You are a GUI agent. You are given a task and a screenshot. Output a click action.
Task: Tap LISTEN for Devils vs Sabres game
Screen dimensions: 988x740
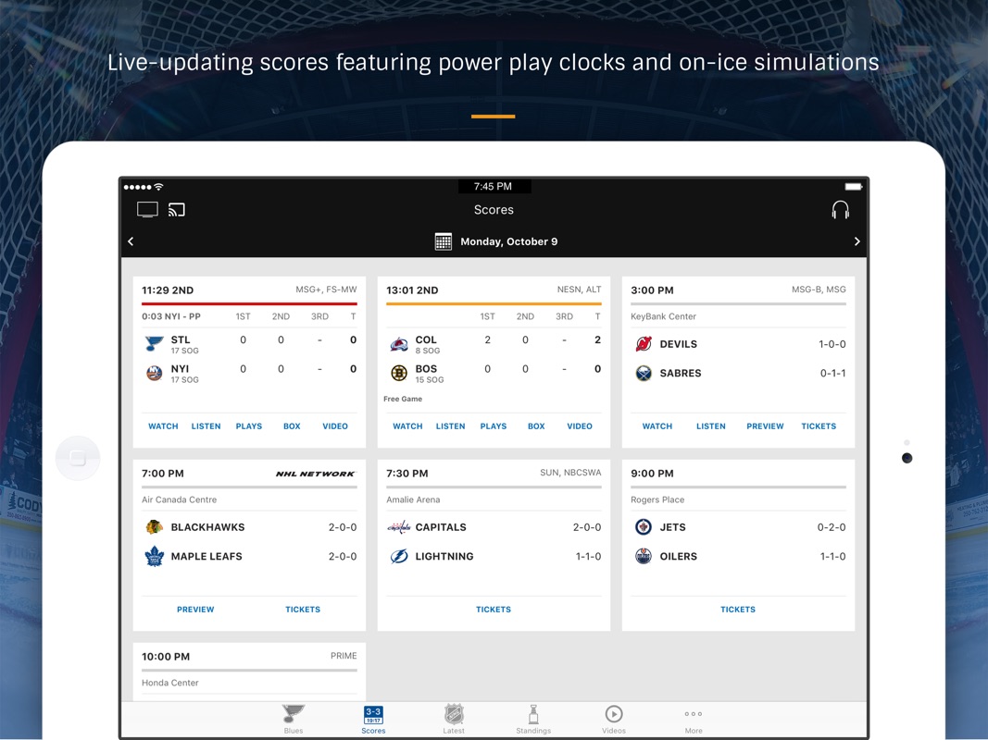point(711,426)
